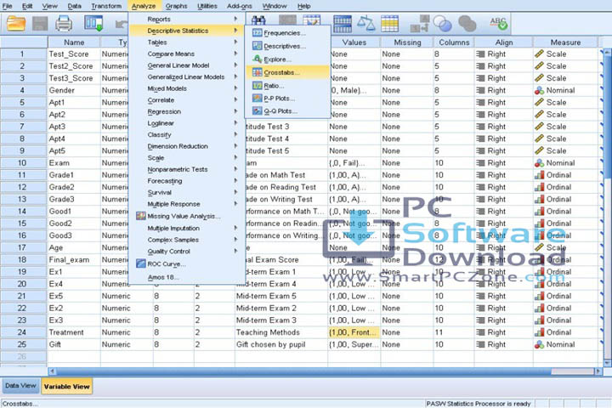Expand the Survival submenu
Image resolution: width=612 pixels, height=408 pixels.
(186, 192)
